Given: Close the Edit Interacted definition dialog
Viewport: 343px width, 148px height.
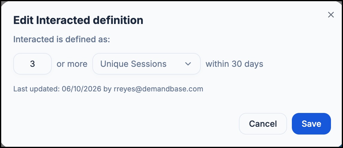Looking at the screenshot, I should click(x=331, y=15).
